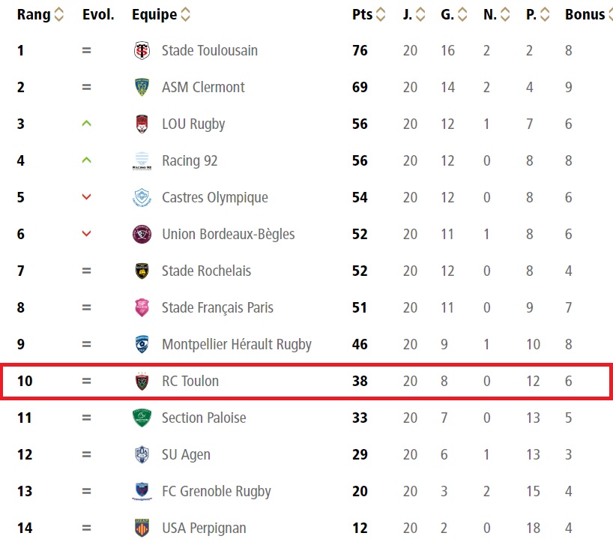Click the USA Perpignan striped crest

coord(142,529)
